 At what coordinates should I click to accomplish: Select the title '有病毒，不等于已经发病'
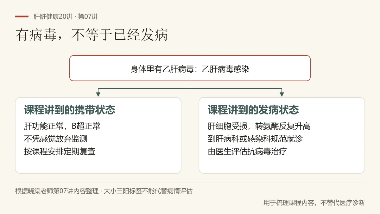pyautogui.click(x=92, y=35)
